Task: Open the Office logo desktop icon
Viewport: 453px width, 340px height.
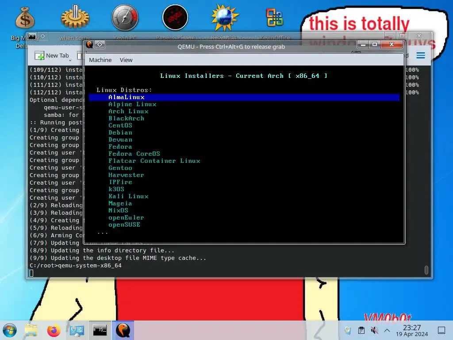Action: coord(274,17)
